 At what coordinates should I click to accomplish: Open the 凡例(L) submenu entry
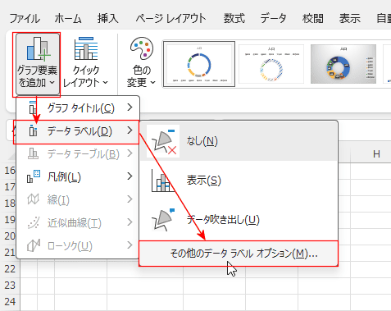(x=78, y=177)
